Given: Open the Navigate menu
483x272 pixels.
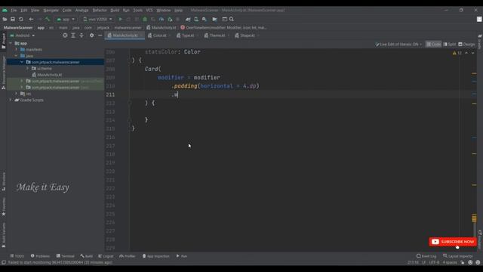Looking at the screenshot, I should point(51,10).
